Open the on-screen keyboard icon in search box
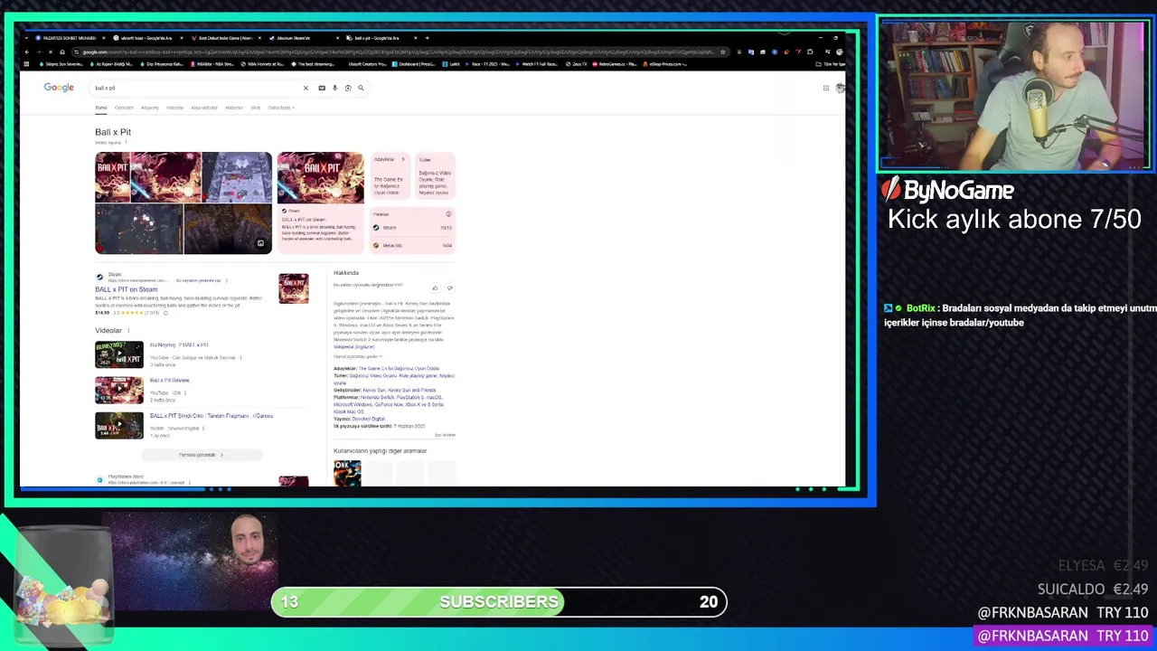This screenshot has width=1157, height=651. pos(322,88)
